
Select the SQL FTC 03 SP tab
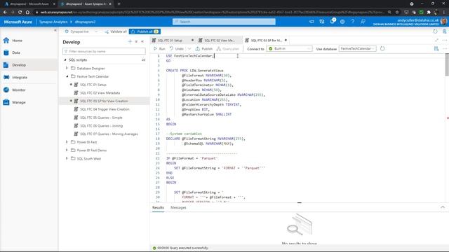coord(266,41)
